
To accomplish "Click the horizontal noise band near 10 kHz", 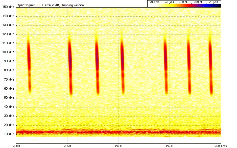I will [118, 132].
